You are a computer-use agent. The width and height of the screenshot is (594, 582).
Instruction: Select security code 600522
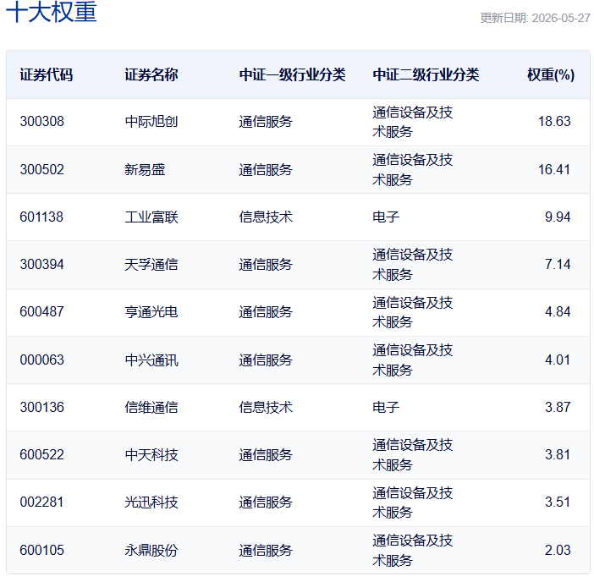(42, 454)
